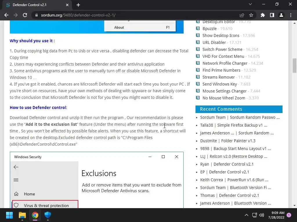Open the Show Desktop Icons link
297x222 pixels.
(221, 36)
